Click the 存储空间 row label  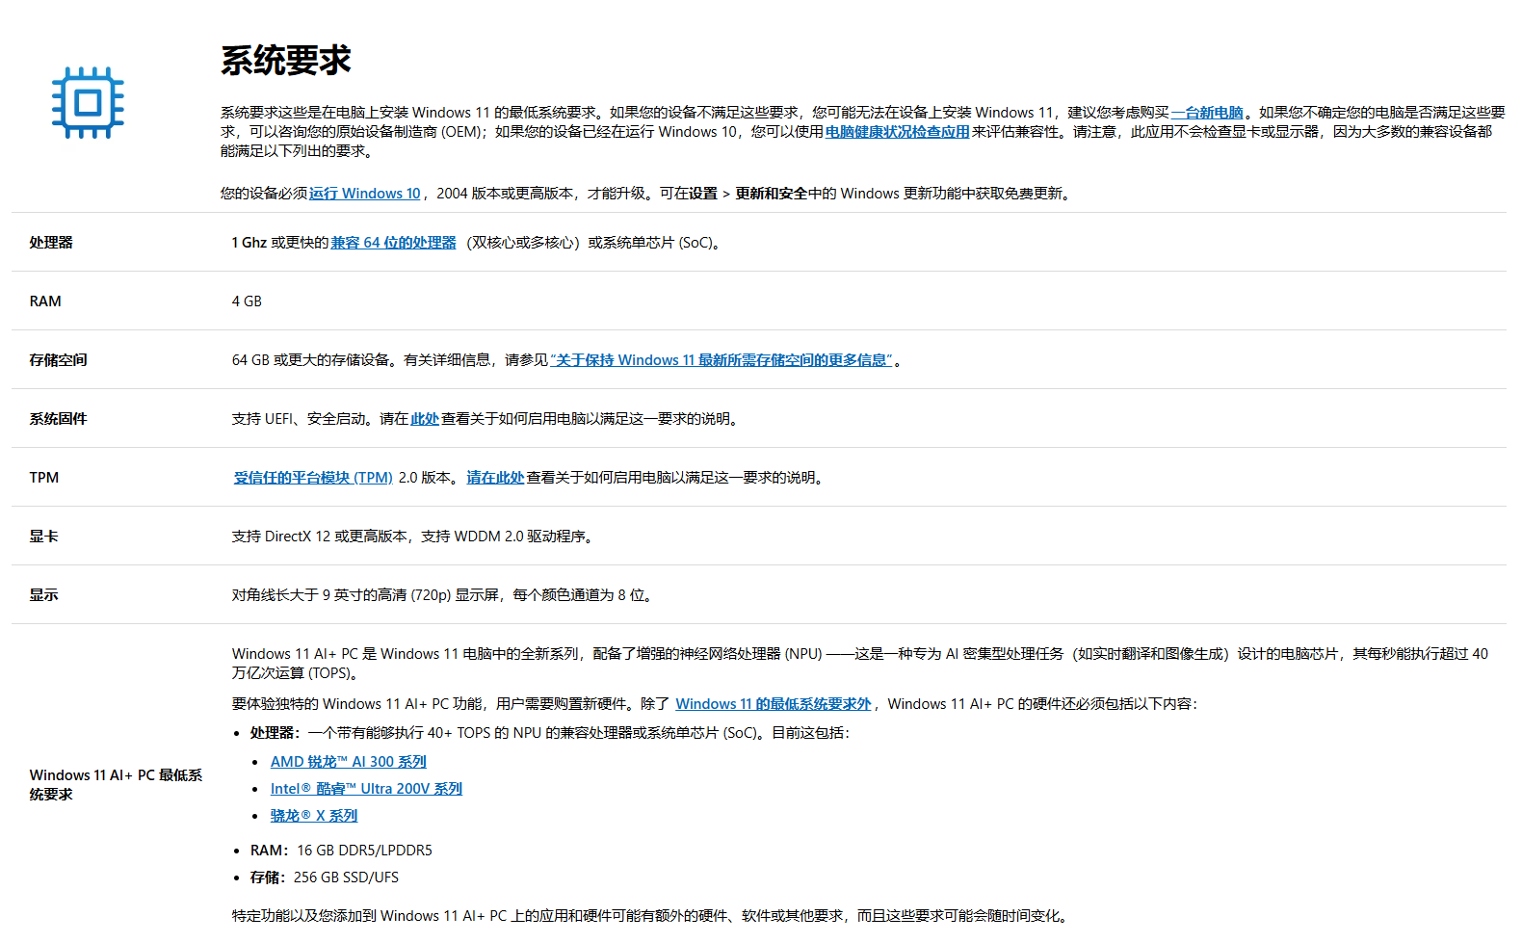point(58,360)
